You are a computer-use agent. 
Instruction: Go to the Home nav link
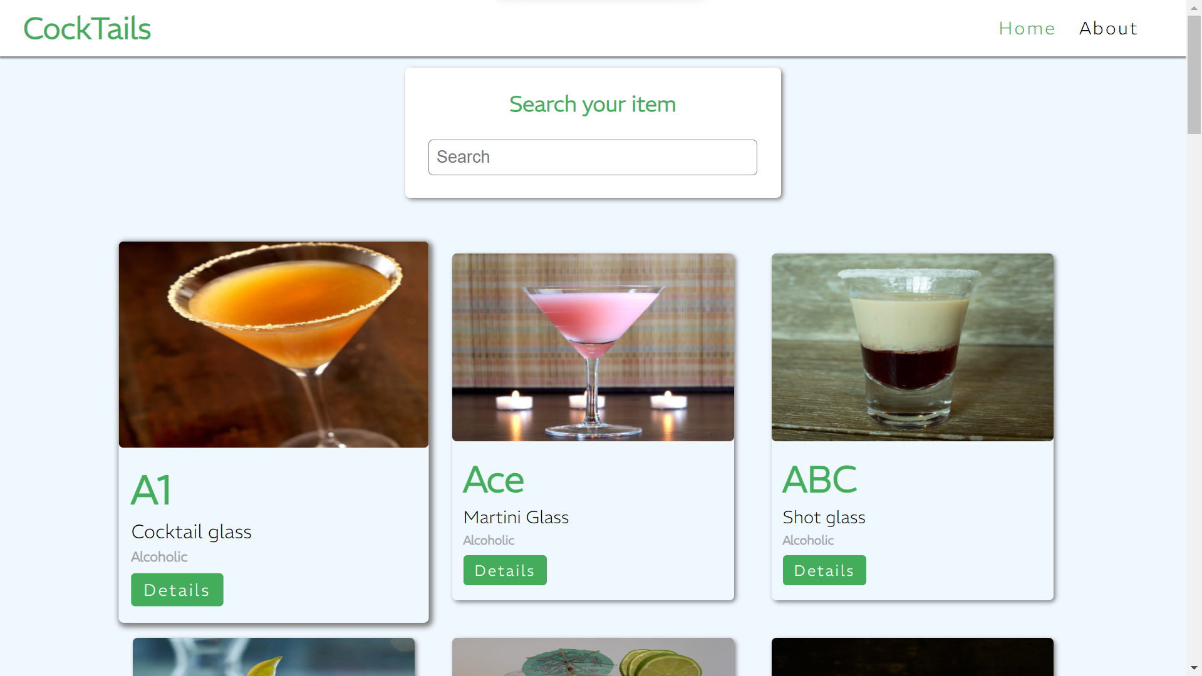pyautogui.click(x=1027, y=29)
